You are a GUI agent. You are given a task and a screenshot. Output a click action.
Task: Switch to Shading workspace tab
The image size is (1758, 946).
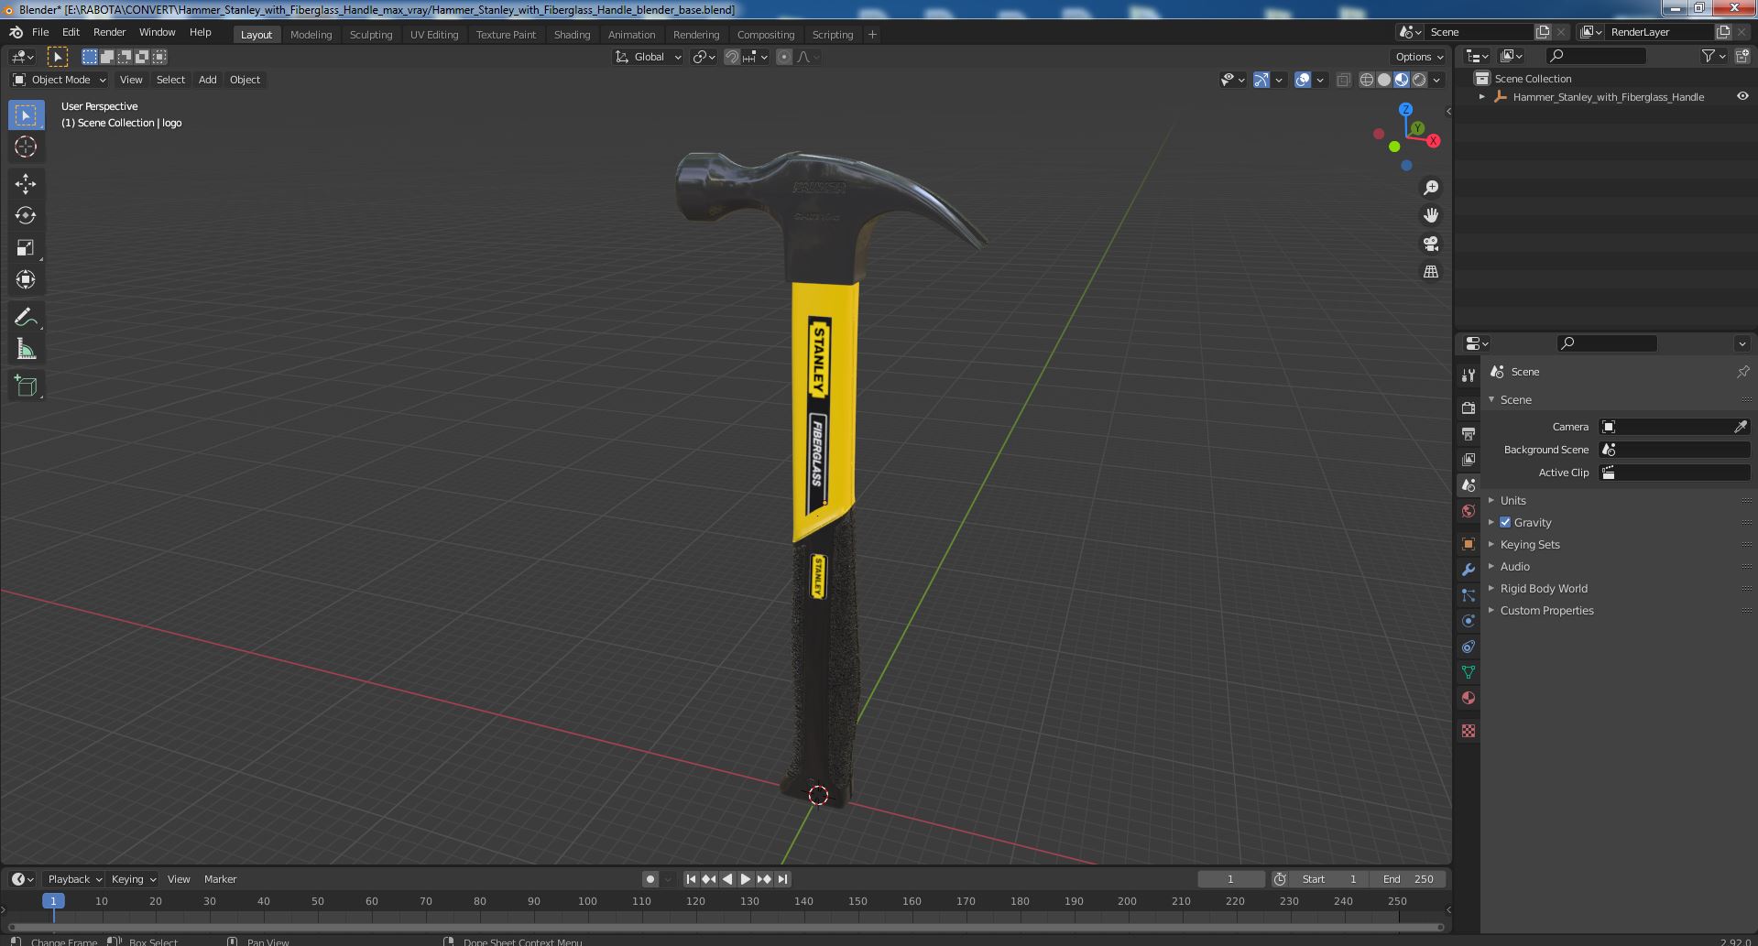(x=572, y=35)
